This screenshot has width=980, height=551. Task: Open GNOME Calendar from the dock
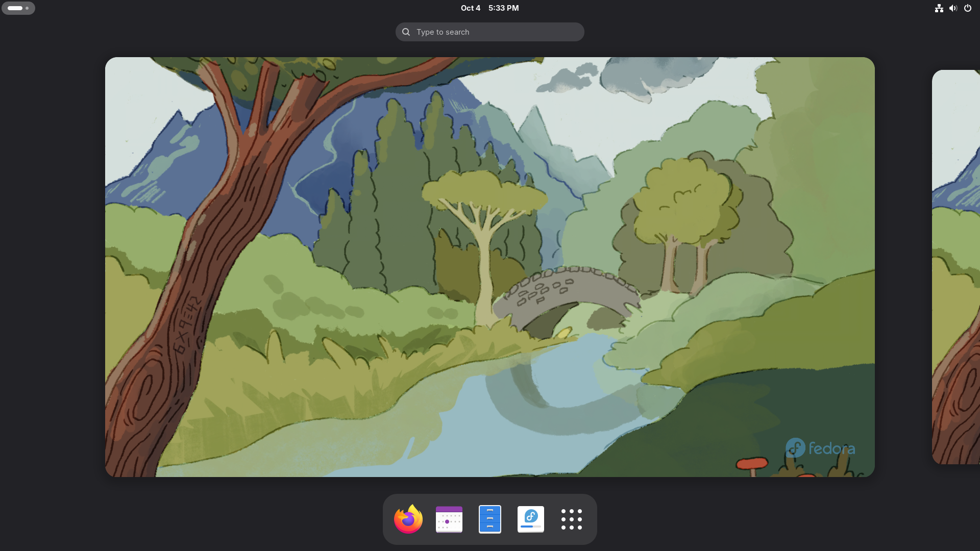(x=449, y=519)
